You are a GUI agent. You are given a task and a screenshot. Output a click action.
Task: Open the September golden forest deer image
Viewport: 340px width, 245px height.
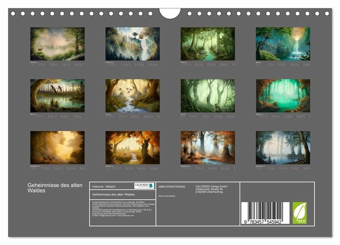[x=57, y=147]
